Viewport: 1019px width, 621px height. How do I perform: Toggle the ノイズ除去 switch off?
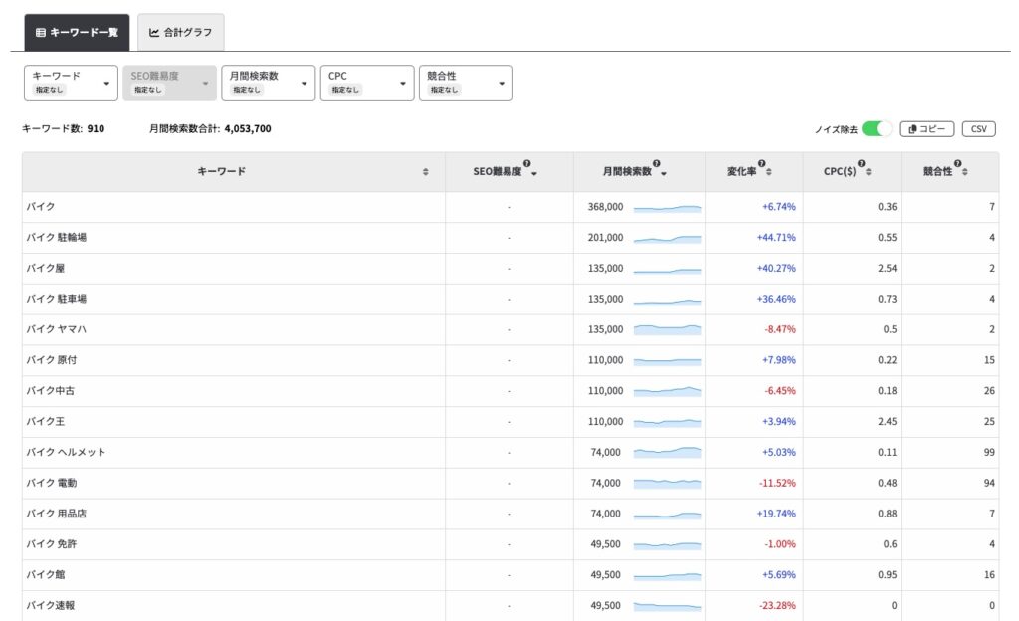pyautogui.click(x=877, y=129)
